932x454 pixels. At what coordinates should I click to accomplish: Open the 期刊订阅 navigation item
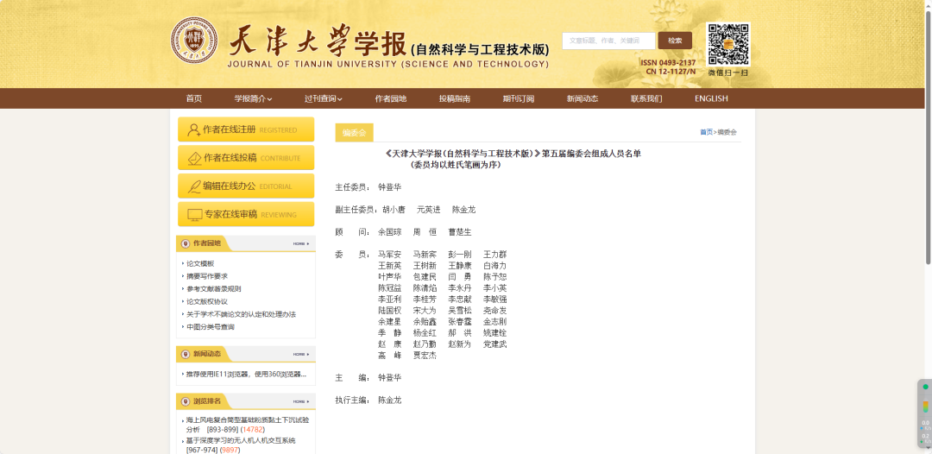519,98
